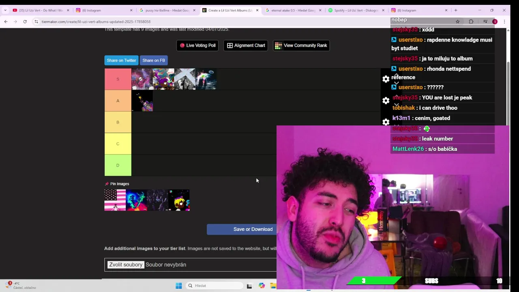This screenshot has height=292, width=519.
Task: Select American flag album in unranked pool
Action: click(x=115, y=200)
